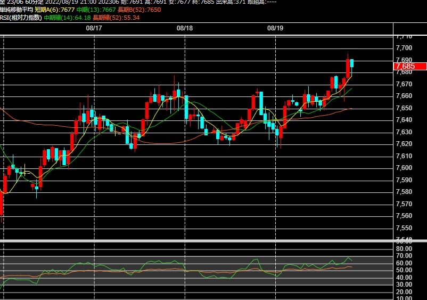Select the 08/17 date label
This screenshot has height=300, width=427.
(x=94, y=28)
